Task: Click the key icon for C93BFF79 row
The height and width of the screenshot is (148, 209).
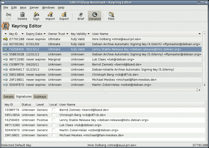Action: (5, 65)
